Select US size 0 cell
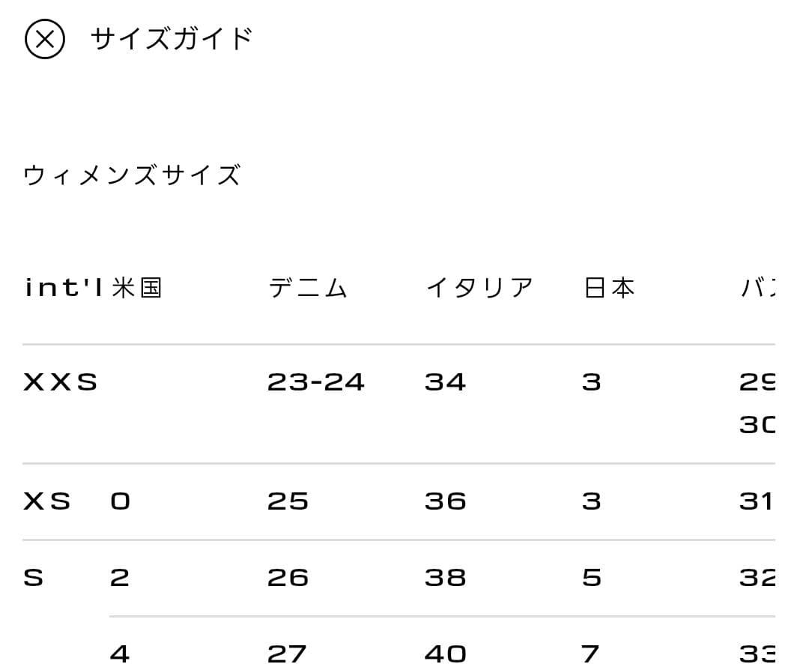Image resolution: width=809 pixels, height=664 pixels. point(120,501)
